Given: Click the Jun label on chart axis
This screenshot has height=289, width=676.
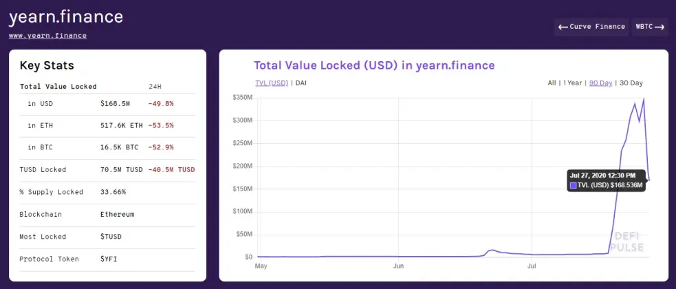Looking at the screenshot, I should pyautogui.click(x=398, y=266).
